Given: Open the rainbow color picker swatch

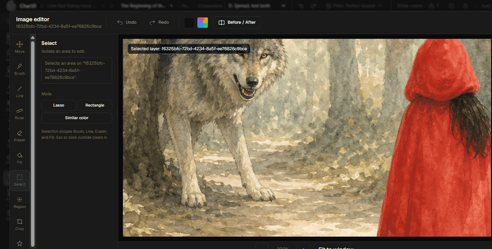Looking at the screenshot, I should pyautogui.click(x=203, y=22).
